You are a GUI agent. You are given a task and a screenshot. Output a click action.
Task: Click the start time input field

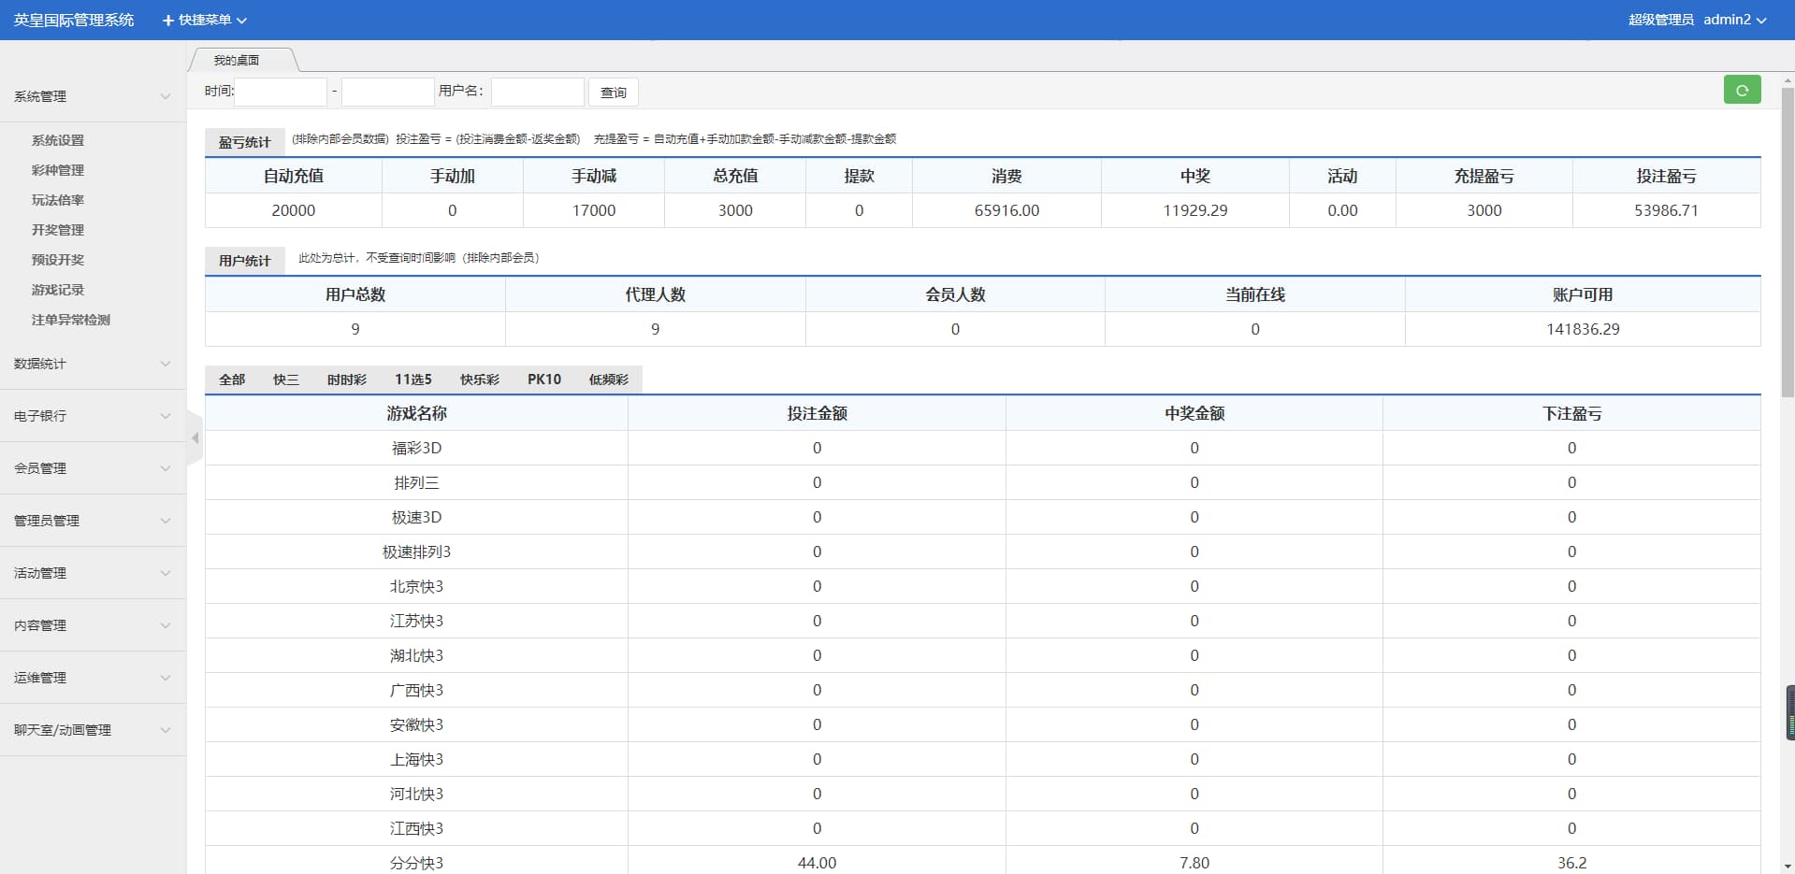[x=280, y=92]
